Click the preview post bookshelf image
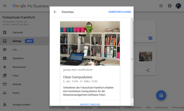Image resolution: width=184 pixels, height=111 pixels. click(x=90, y=43)
